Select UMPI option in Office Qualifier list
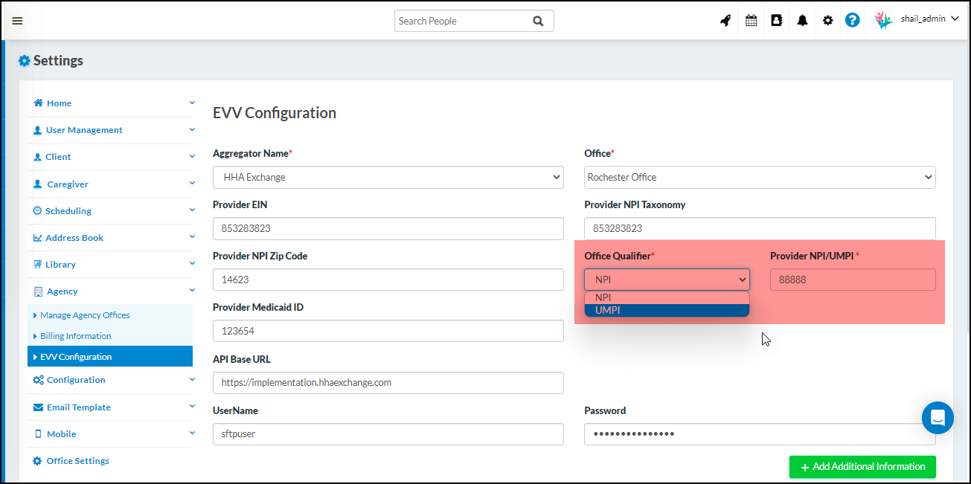This screenshot has width=971, height=484. tap(667, 310)
